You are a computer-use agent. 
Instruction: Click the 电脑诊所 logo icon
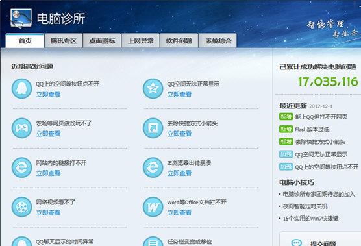[21, 18]
